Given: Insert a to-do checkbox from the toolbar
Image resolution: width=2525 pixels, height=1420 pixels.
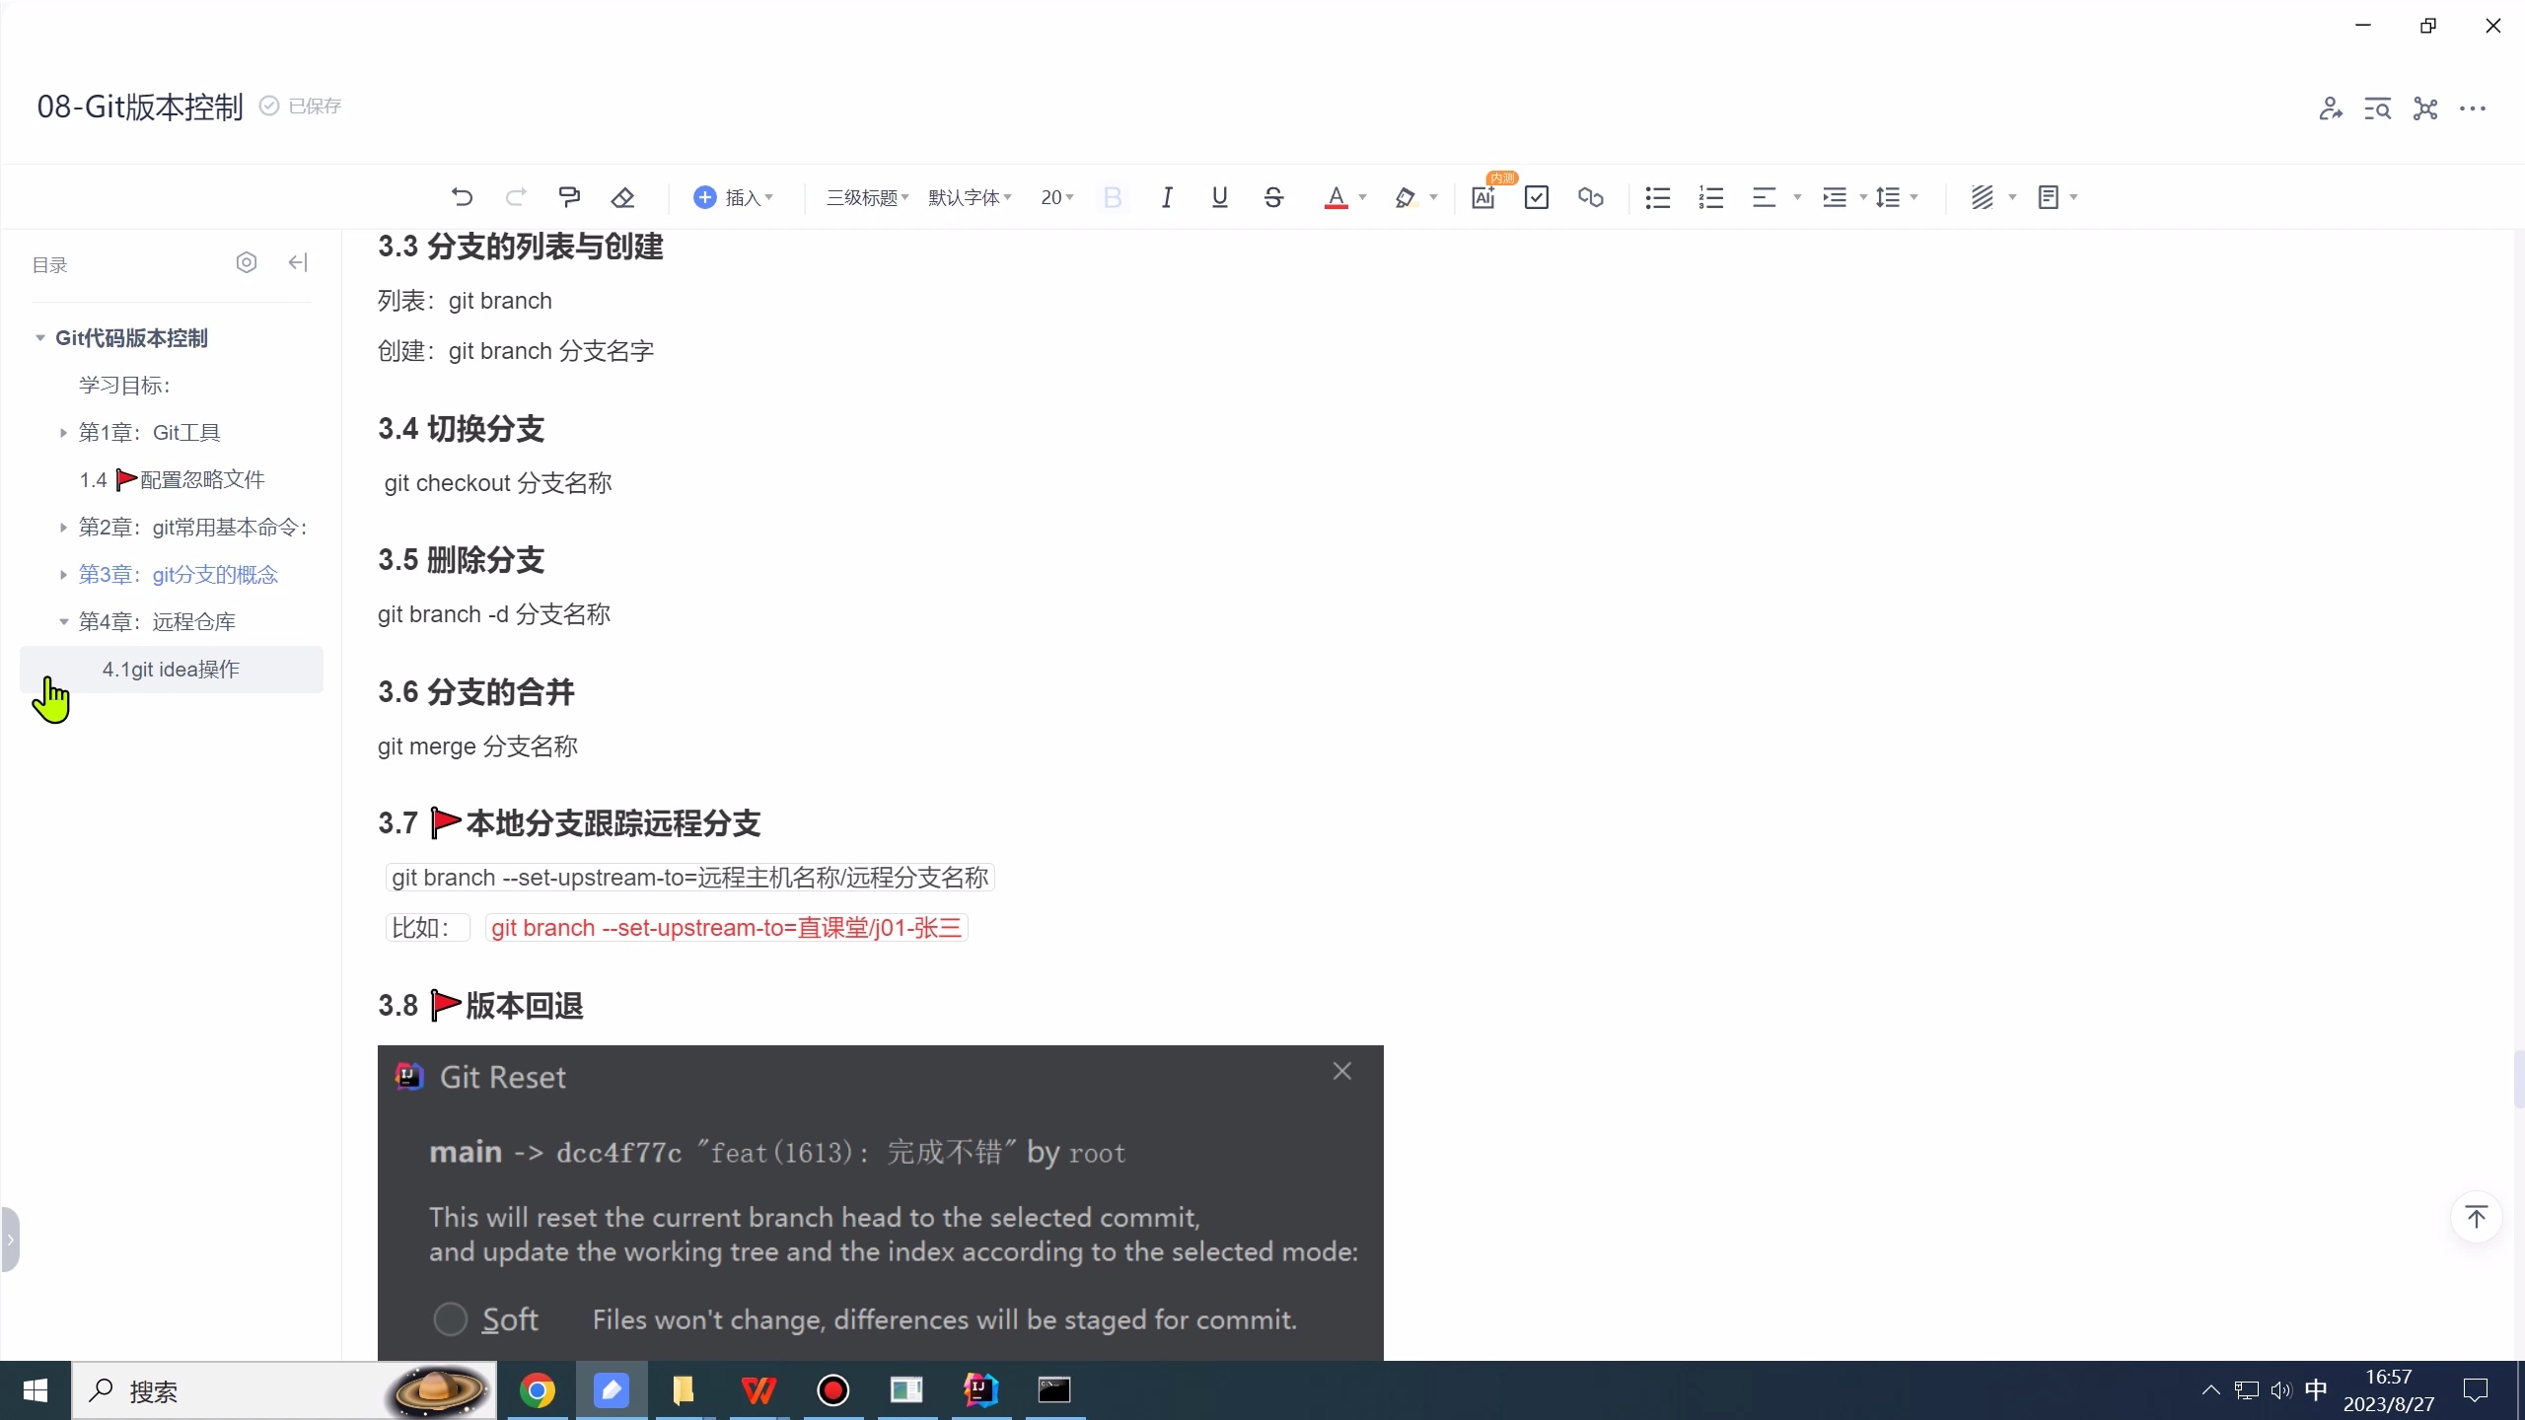Looking at the screenshot, I should tap(1536, 197).
